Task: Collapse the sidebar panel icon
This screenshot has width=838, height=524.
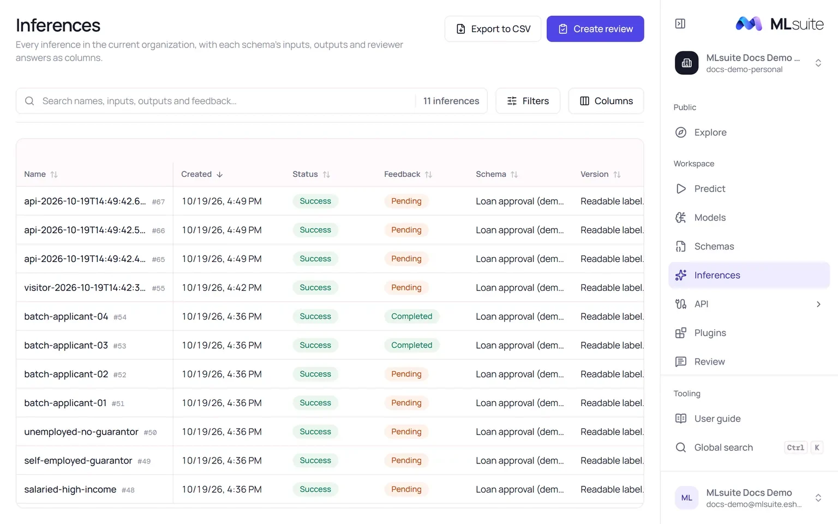Action: [x=680, y=23]
